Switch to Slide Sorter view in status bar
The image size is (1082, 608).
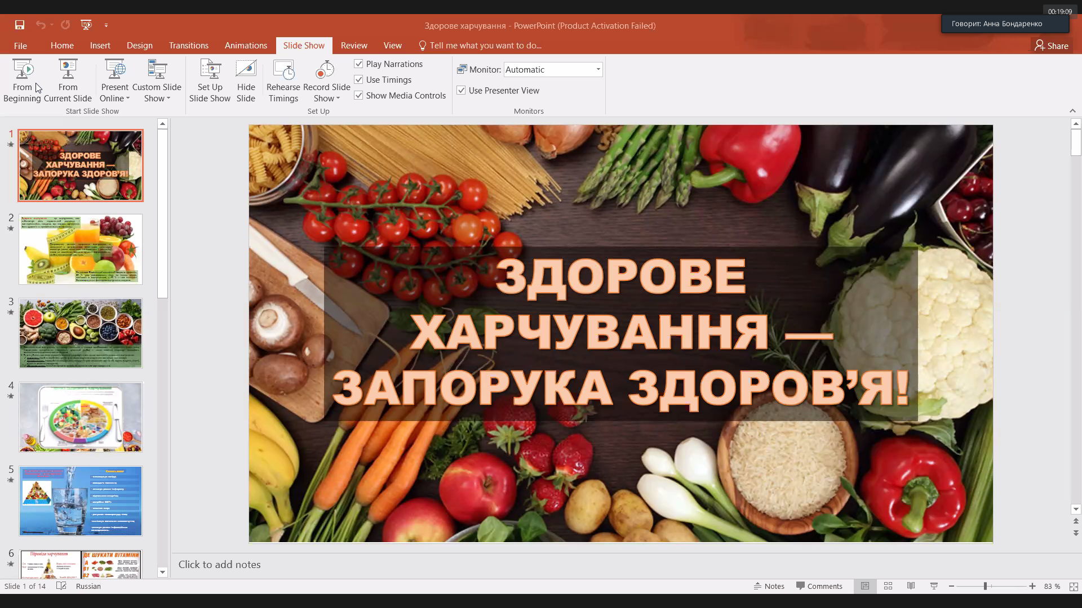click(x=888, y=586)
